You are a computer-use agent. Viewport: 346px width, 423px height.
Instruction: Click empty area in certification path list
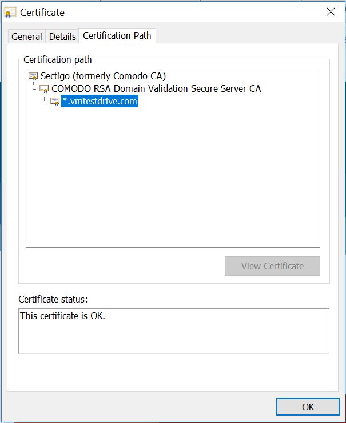(x=172, y=183)
